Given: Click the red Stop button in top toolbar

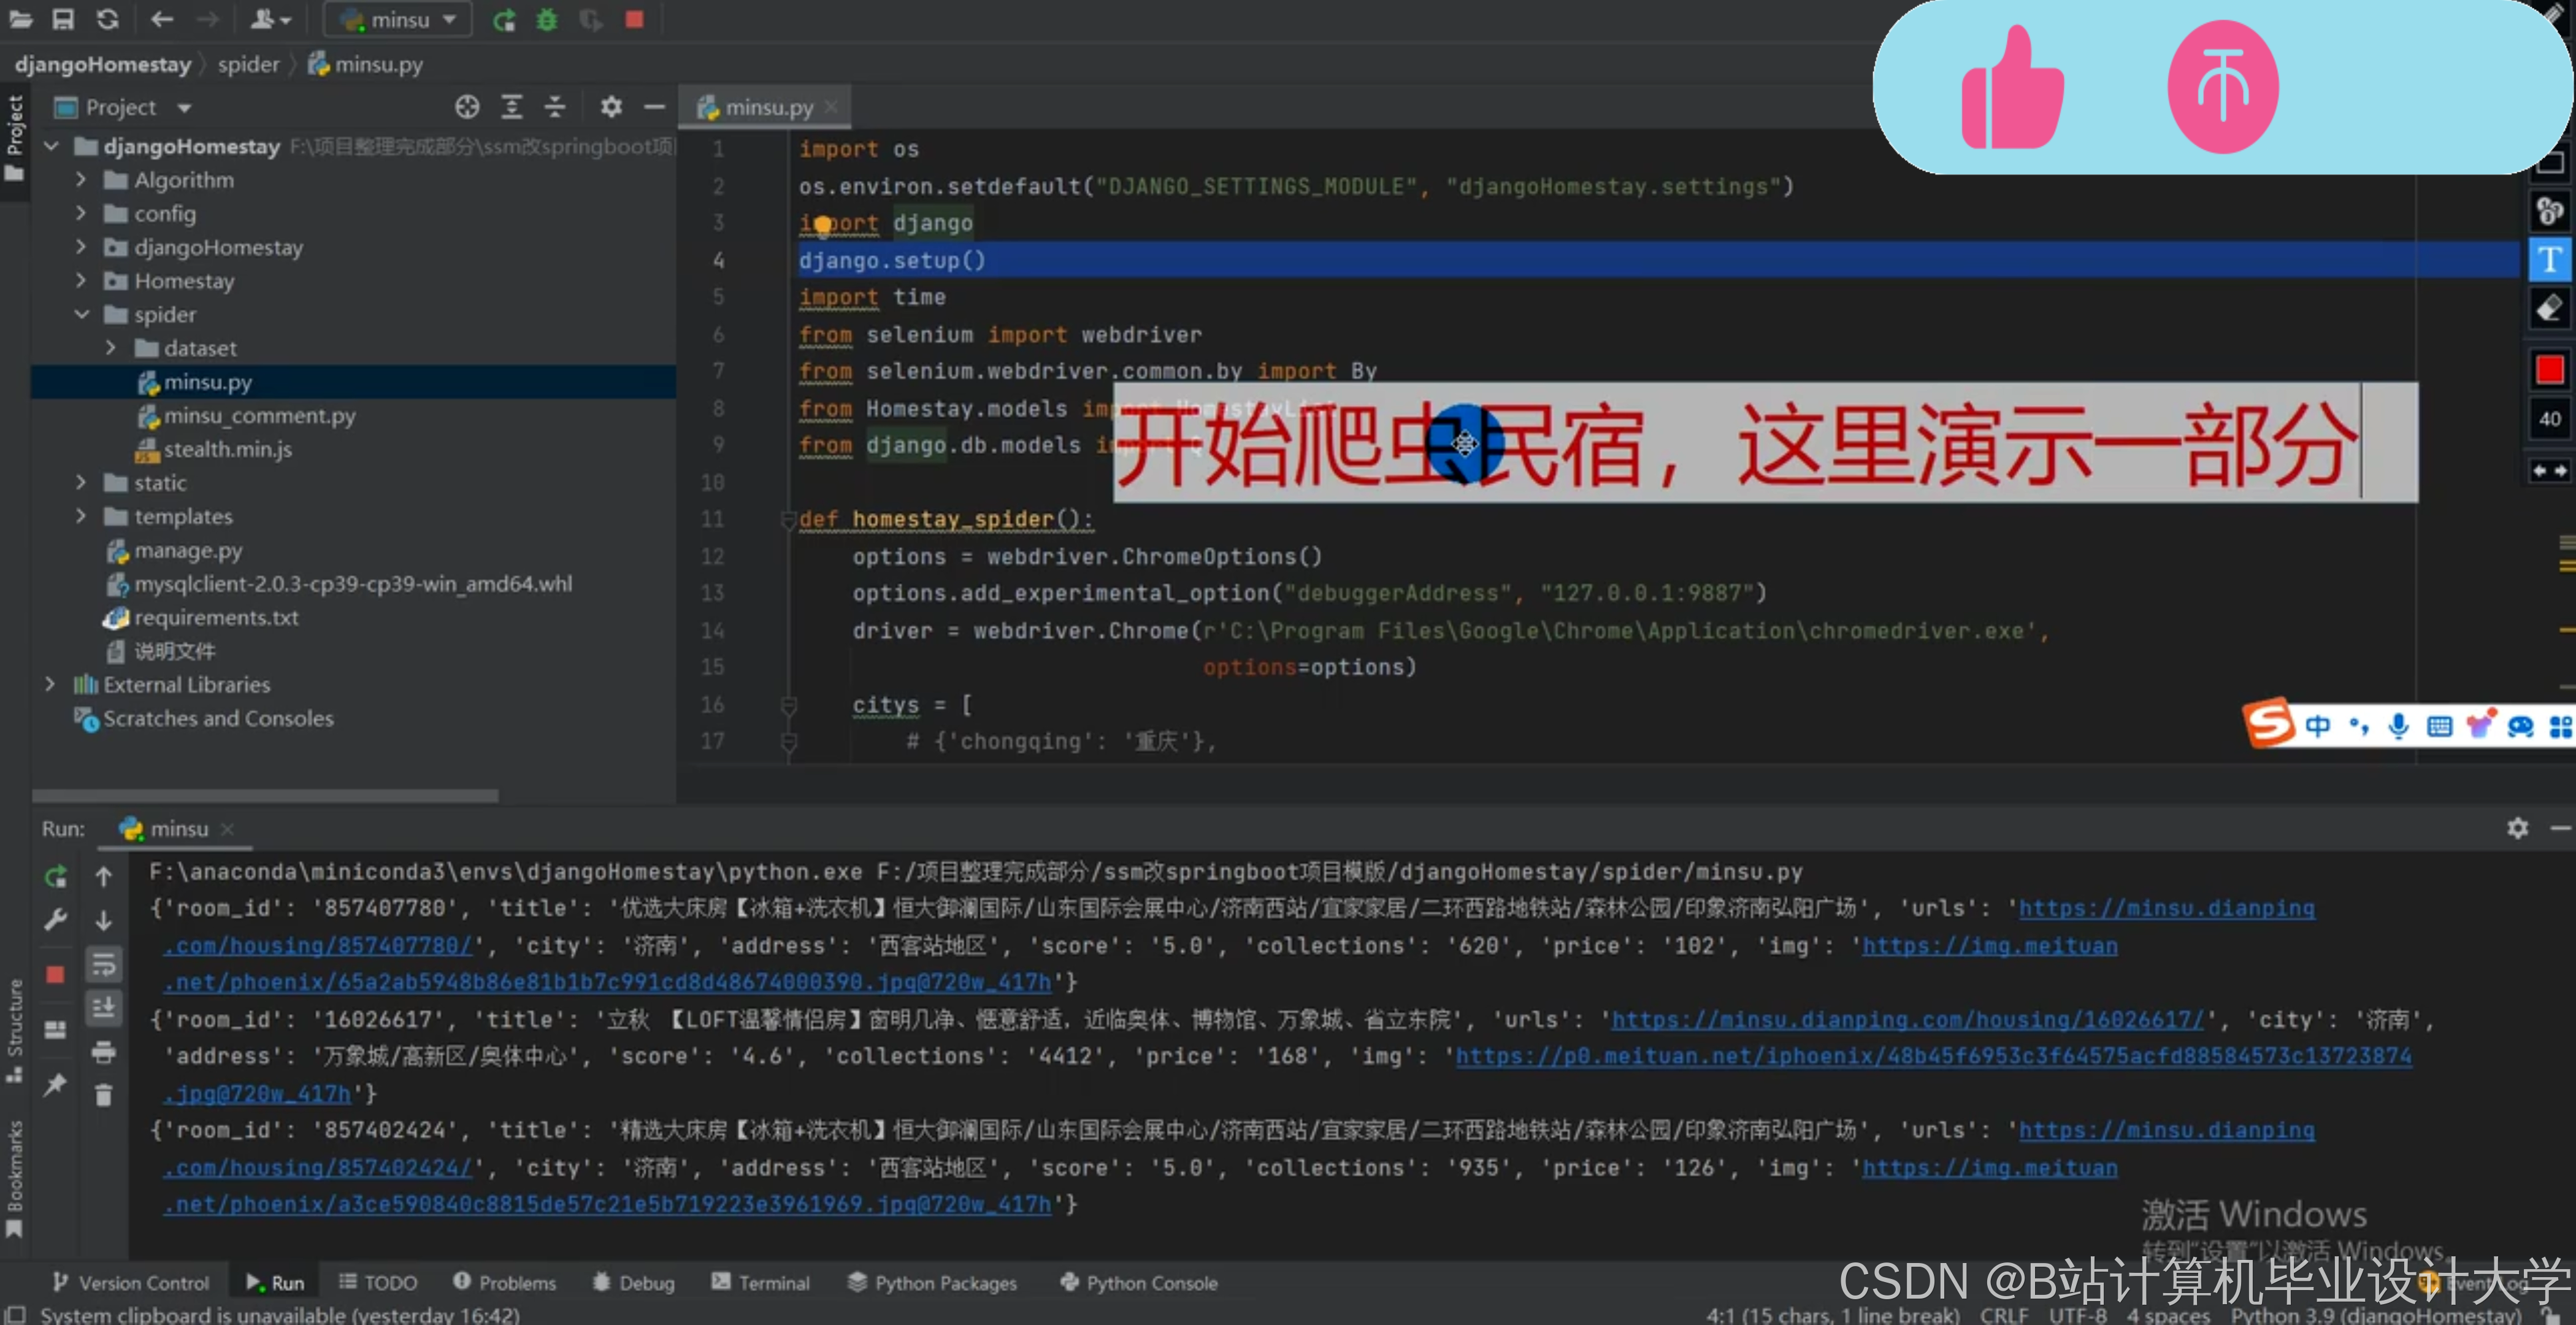Looking at the screenshot, I should click(x=634, y=20).
